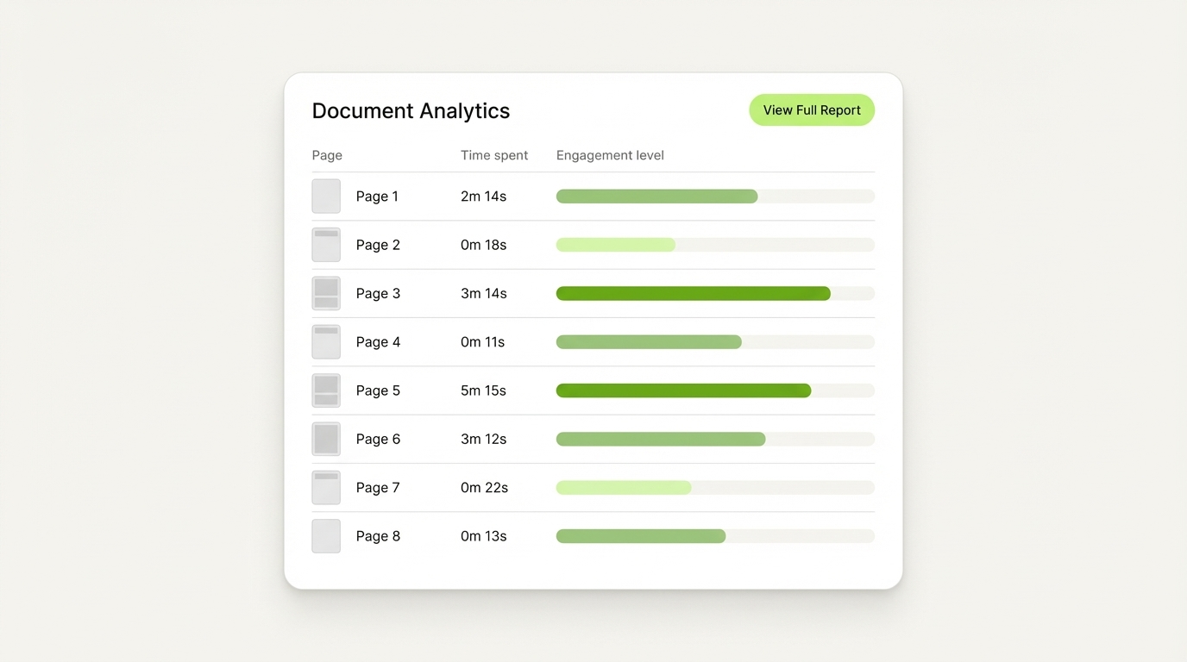The height and width of the screenshot is (662, 1187).
Task: Sort by the Time spent column header
Action: coord(493,155)
